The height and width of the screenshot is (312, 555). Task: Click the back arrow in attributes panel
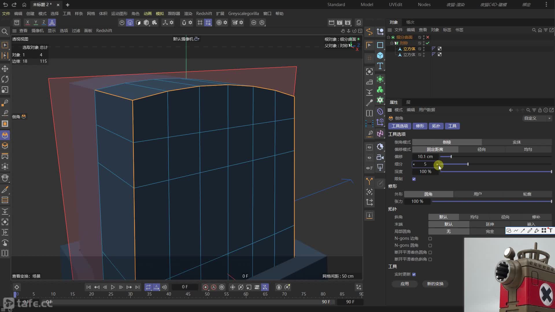[x=511, y=110]
